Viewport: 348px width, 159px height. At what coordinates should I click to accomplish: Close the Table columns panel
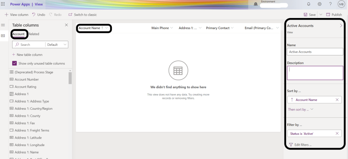66,25
